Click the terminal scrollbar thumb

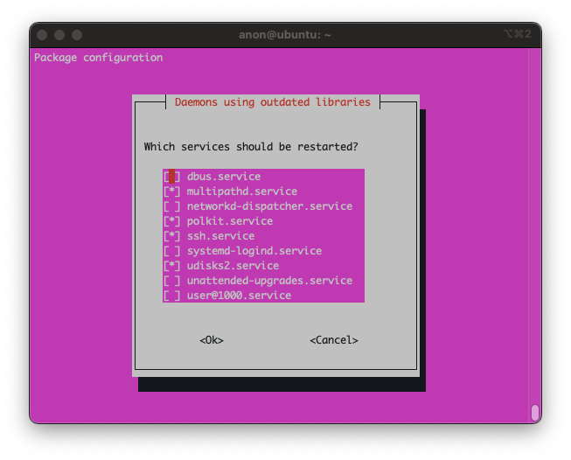tap(534, 412)
